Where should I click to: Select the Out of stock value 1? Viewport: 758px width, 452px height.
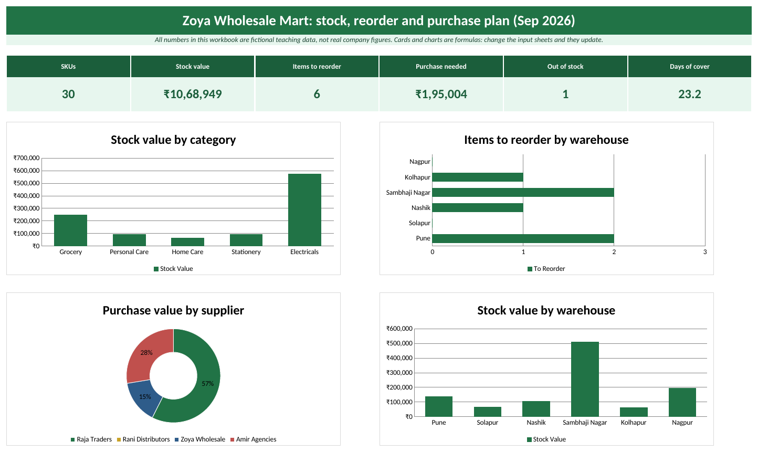click(x=565, y=94)
